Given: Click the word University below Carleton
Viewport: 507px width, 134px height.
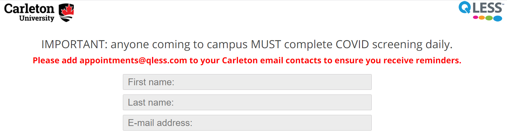Looking at the screenshot, I should click(x=37, y=18).
